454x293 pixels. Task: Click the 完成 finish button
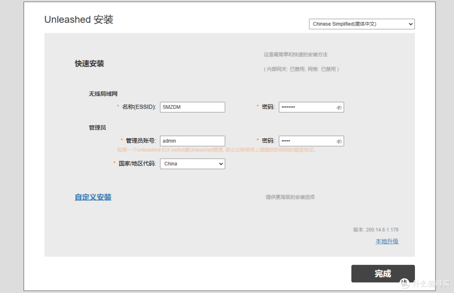[x=383, y=274]
